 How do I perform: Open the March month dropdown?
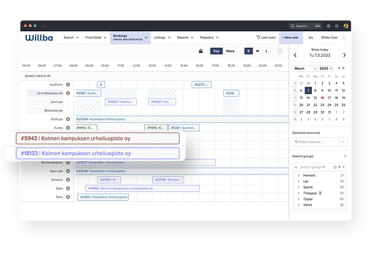click(x=304, y=69)
